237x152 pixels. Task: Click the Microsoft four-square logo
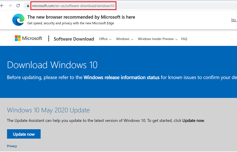[18, 38]
